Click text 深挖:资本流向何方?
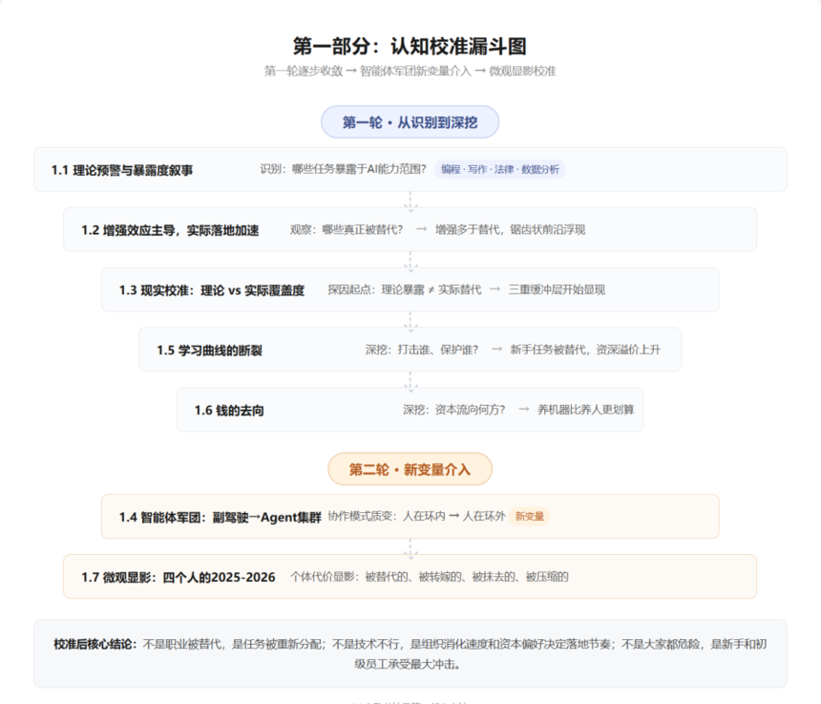This screenshot has width=821, height=704. (x=454, y=410)
